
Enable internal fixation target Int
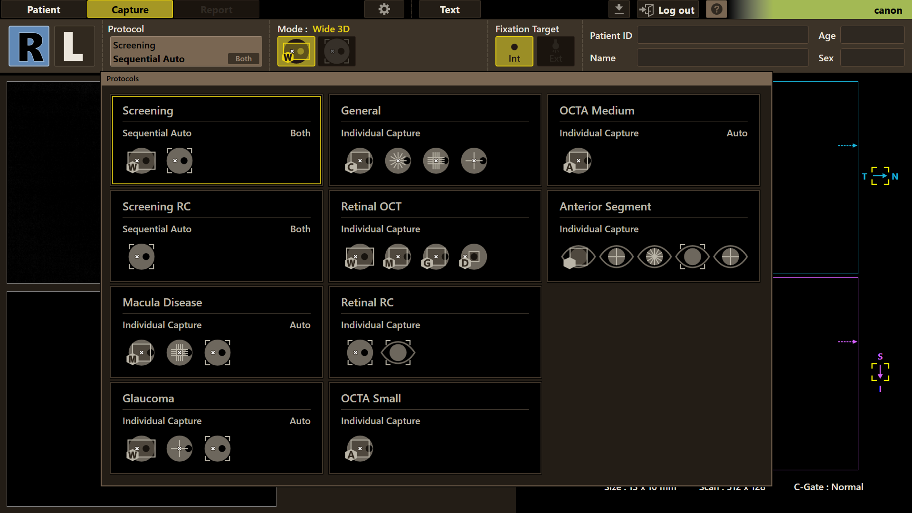point(514,51)
